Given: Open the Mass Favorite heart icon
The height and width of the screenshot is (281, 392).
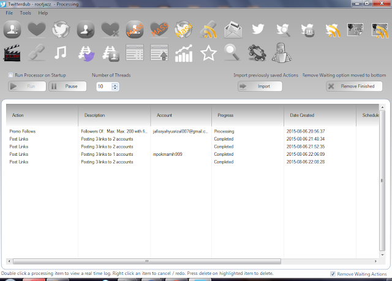Looking at the screenshot, I should (159, 30).
